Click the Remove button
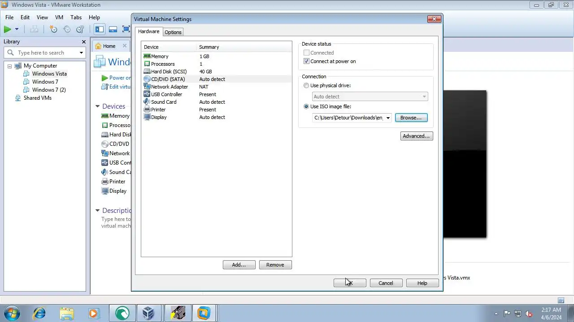Screen dimensions: 574x322 [275, 265]
